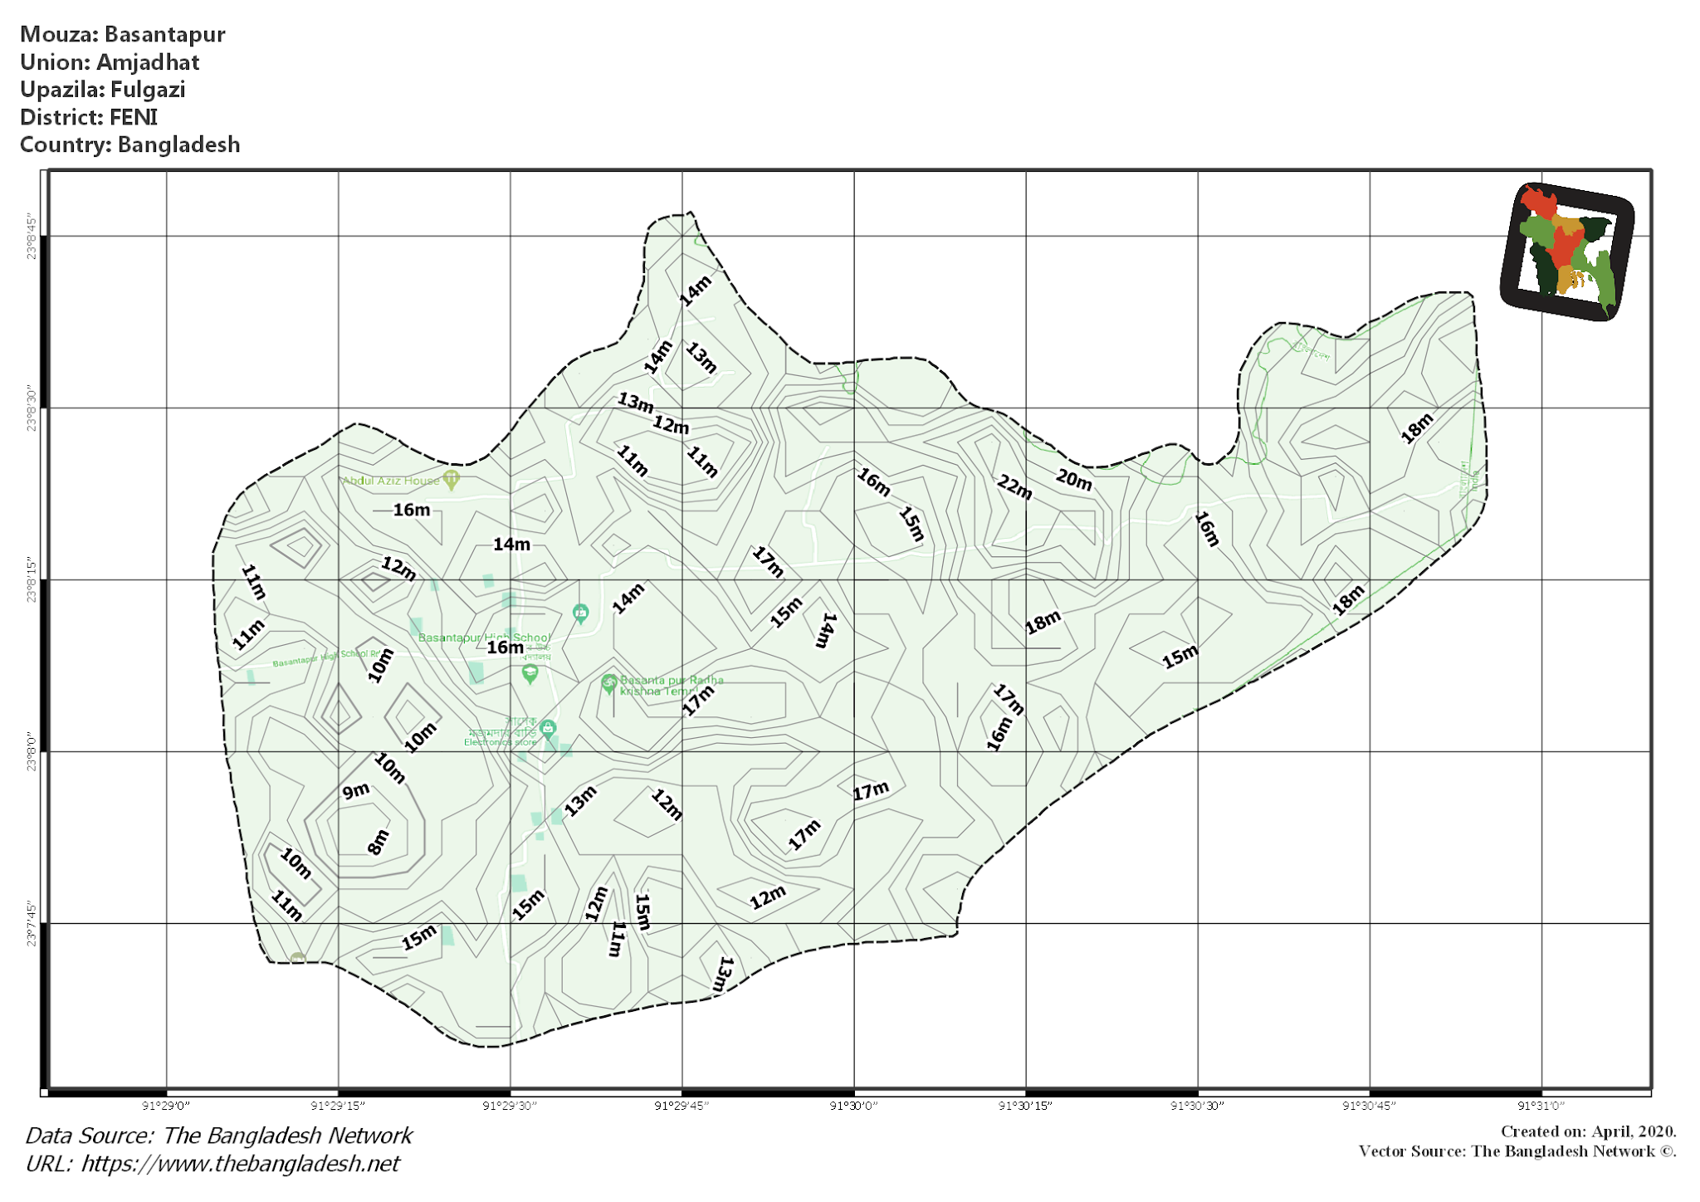Screen dimensions: 1700x1202
Task: Click the Created on: April, 2020 text
Action: (1587, 1131)
